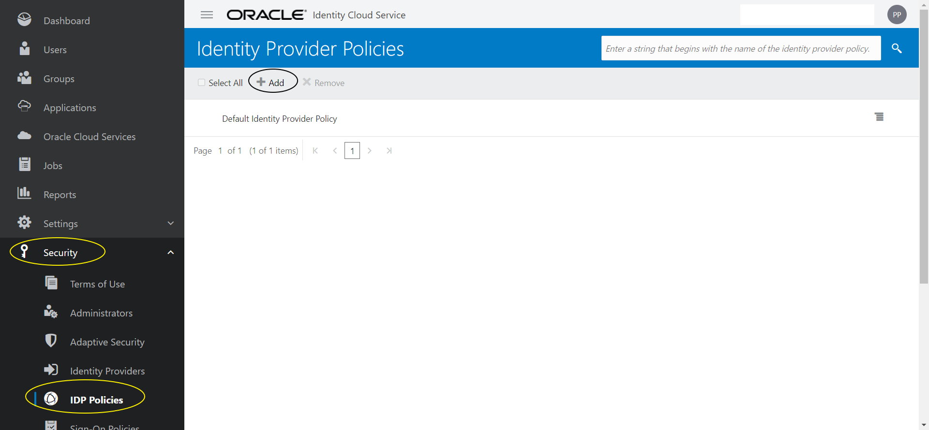Click the '(1 of 1 items)' text

tap(274, 151)
